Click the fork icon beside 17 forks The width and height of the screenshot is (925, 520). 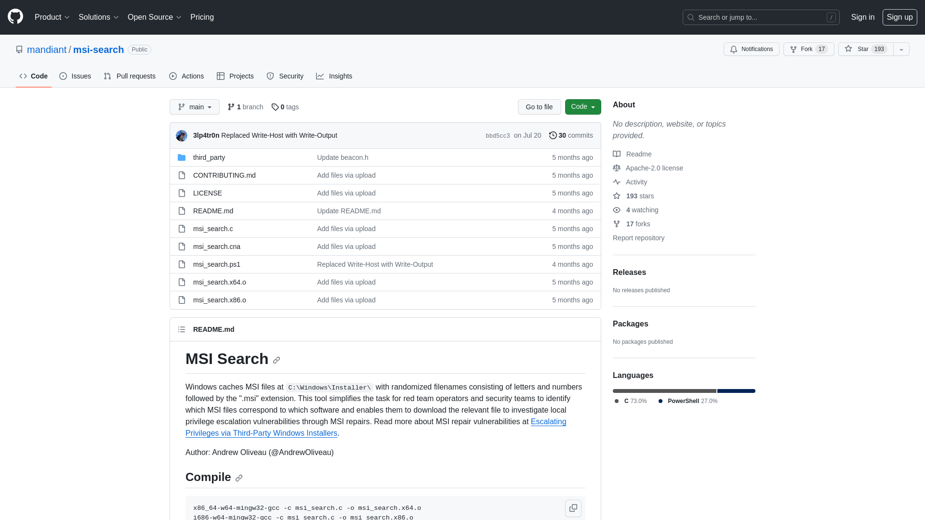617,224
